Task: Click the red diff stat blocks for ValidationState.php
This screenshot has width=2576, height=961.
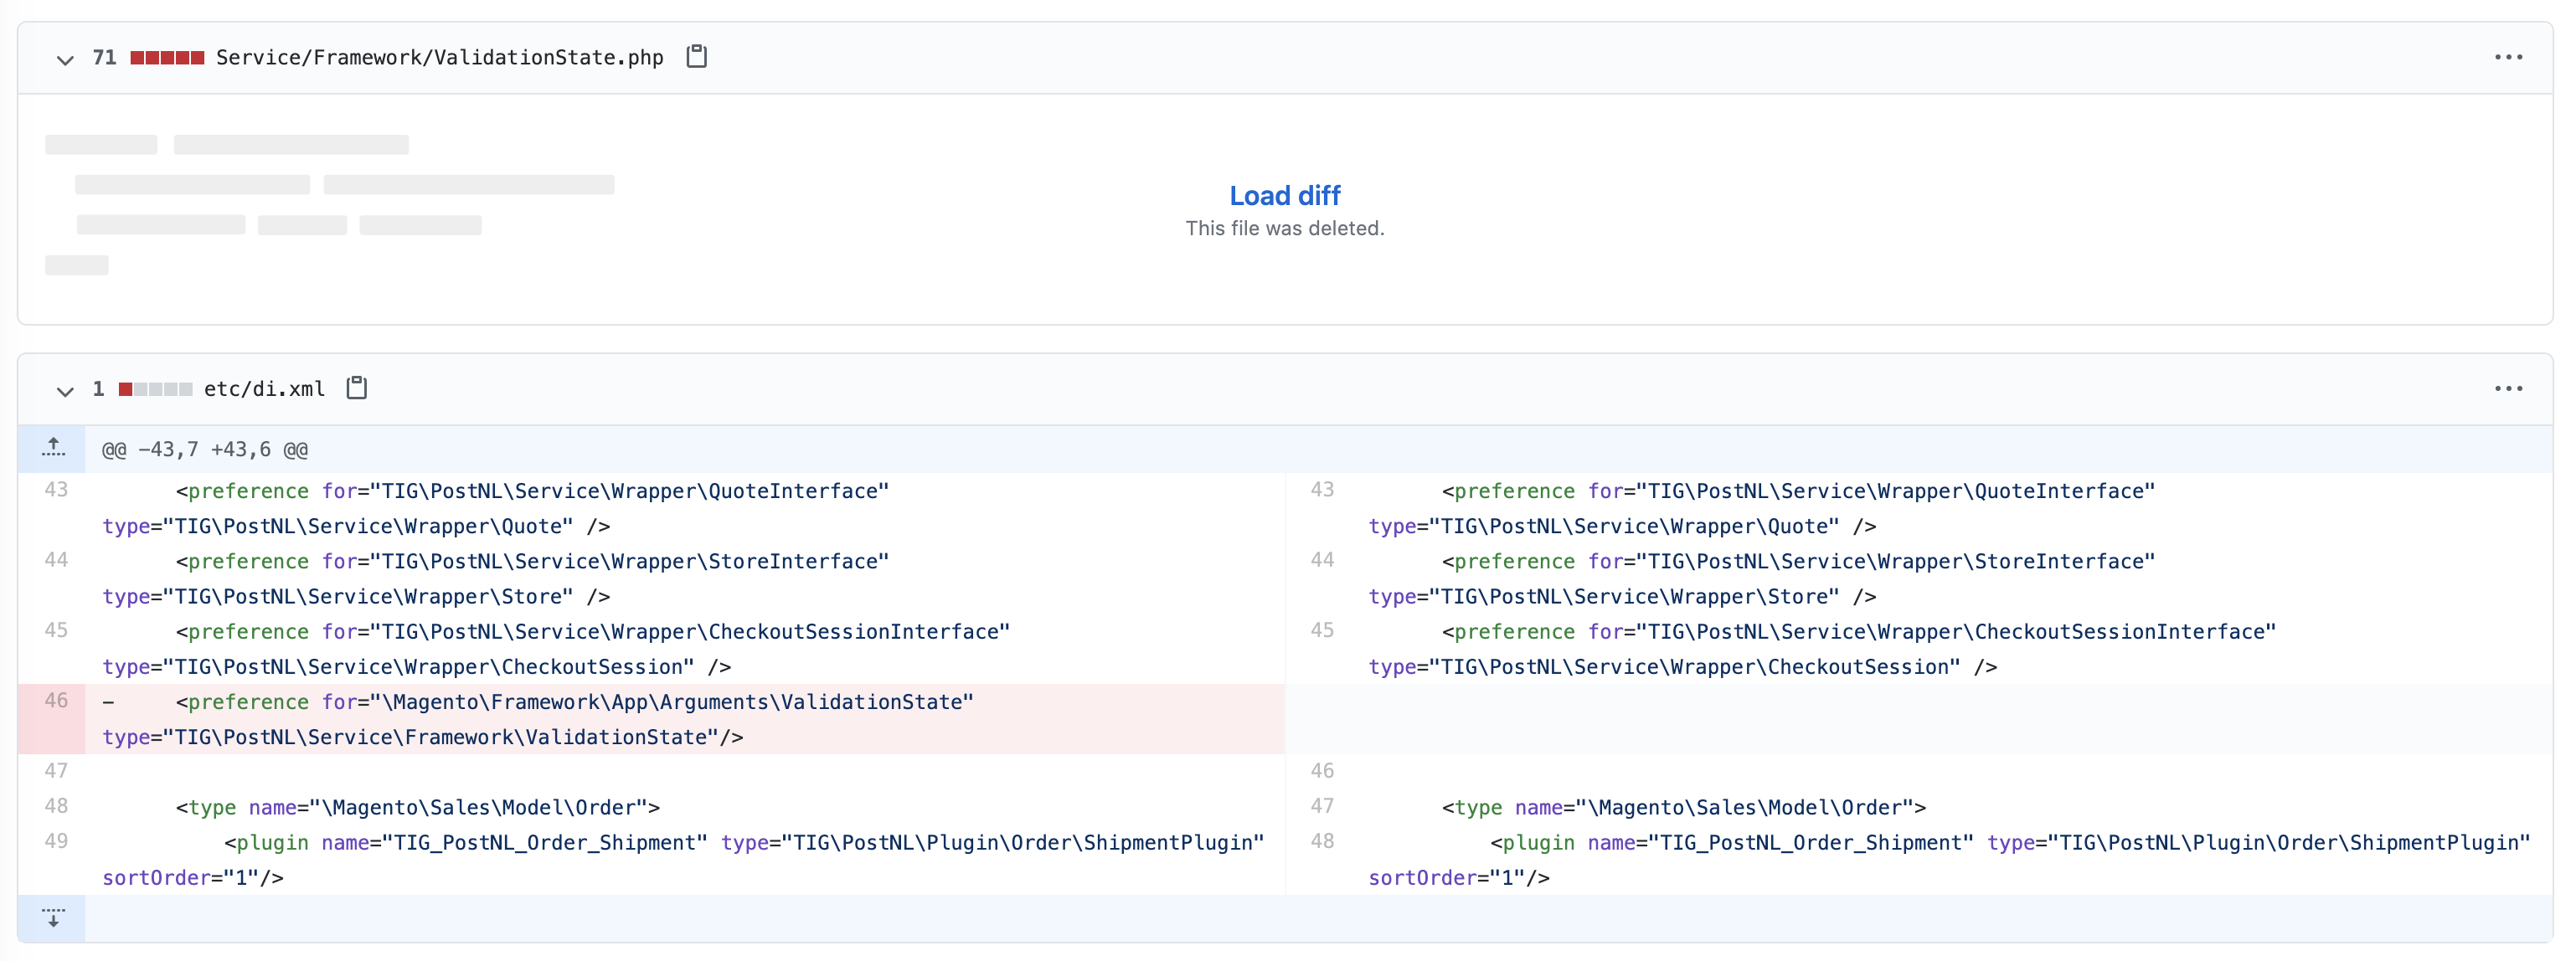Action: point(167,57)
